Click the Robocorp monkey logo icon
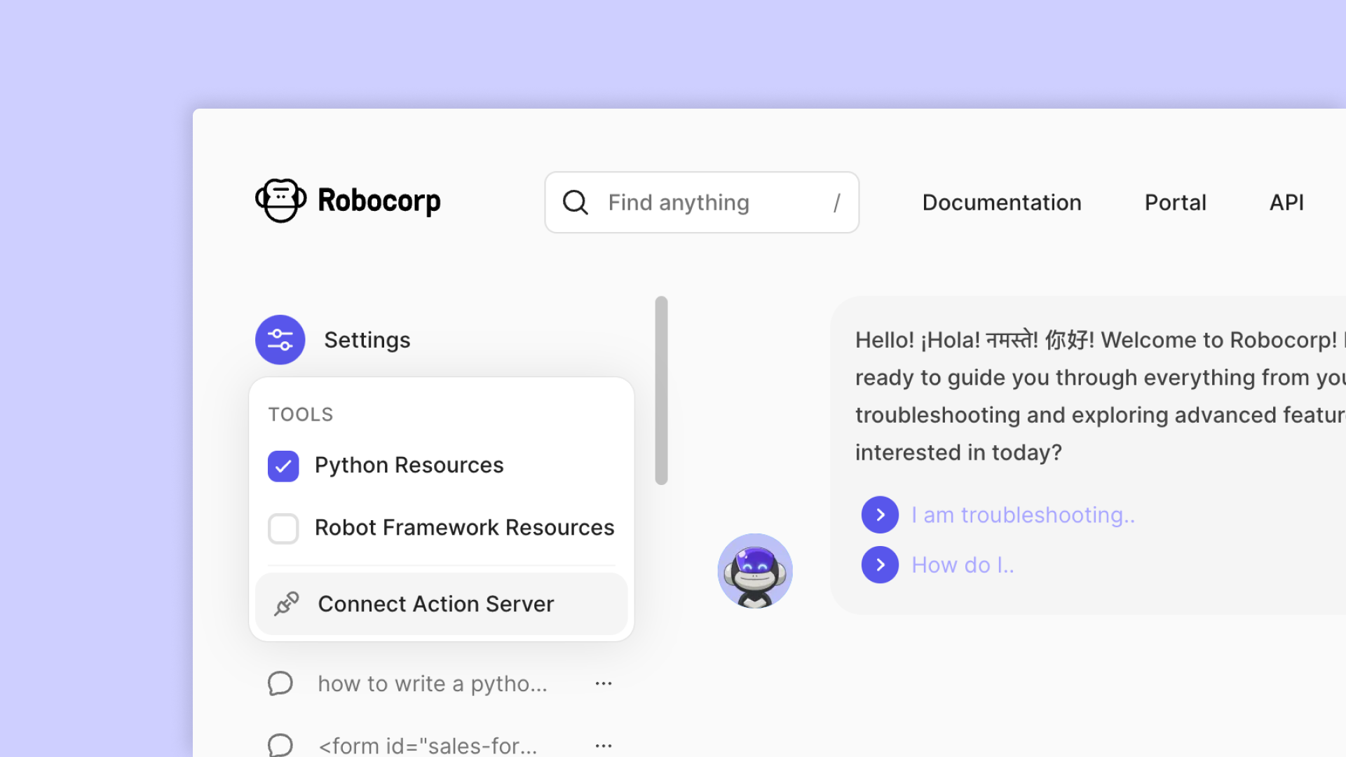The height and width of the screenshot is (757, 1346). [x=280, y=200]
